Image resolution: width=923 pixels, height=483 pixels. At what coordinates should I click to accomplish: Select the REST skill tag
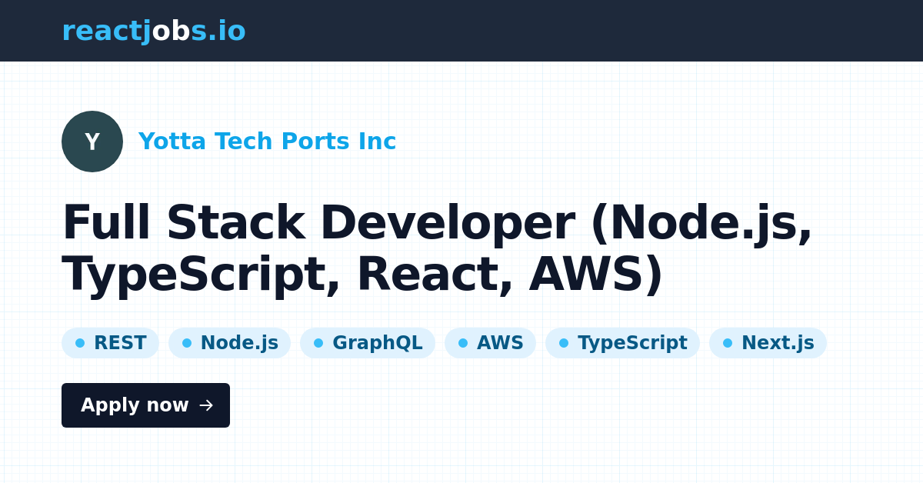click(x=110, y=342)
